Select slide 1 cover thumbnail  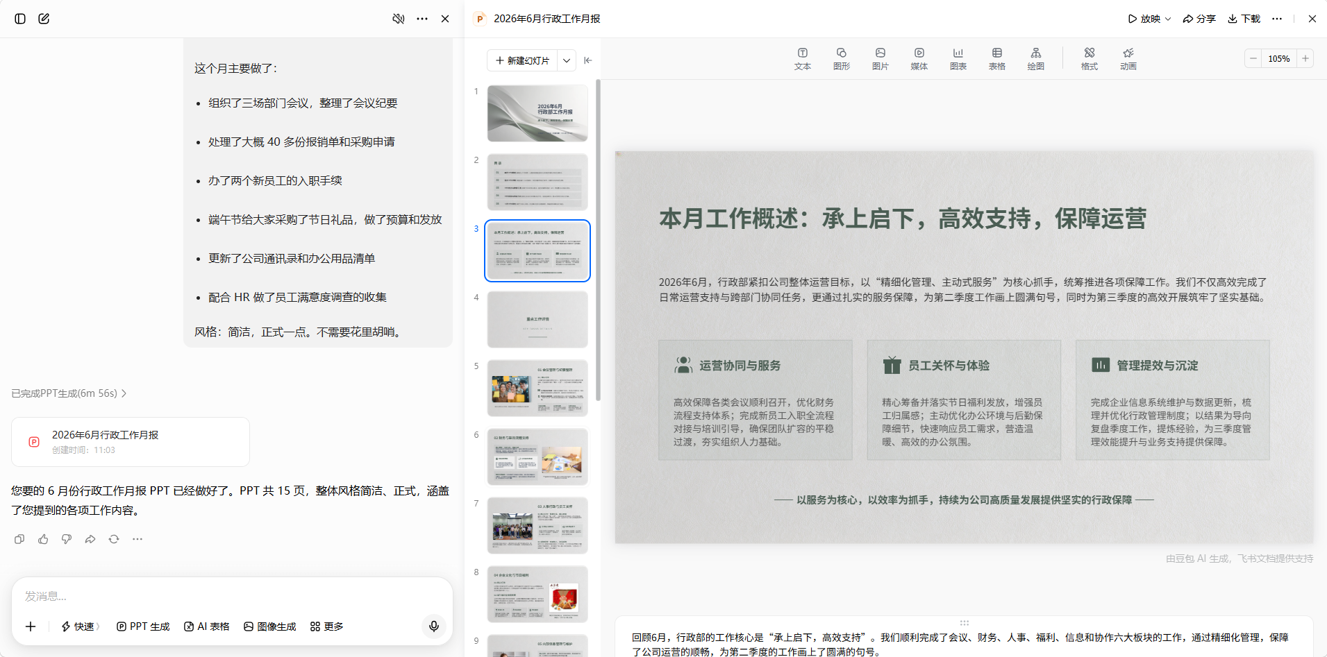(x=537, y=113)
